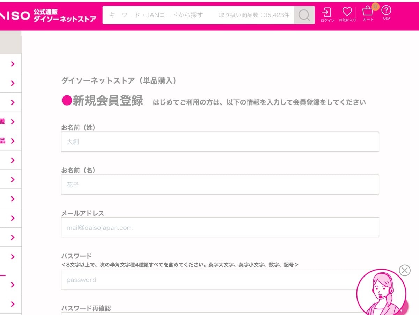Open the Q&A help icon
The image size is (419, 315).
386,13
